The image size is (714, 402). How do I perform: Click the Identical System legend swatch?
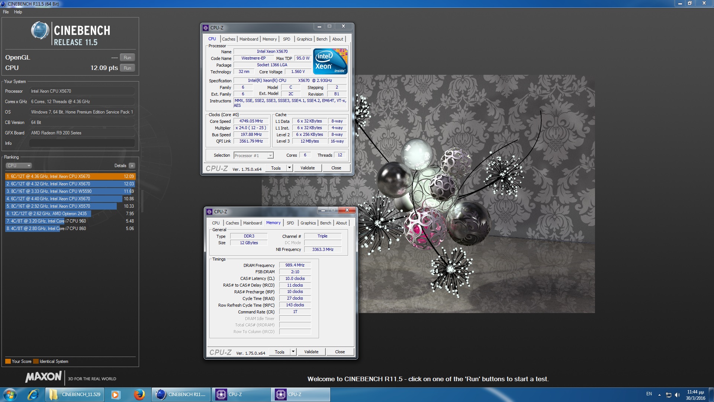(x=36, y=361)
